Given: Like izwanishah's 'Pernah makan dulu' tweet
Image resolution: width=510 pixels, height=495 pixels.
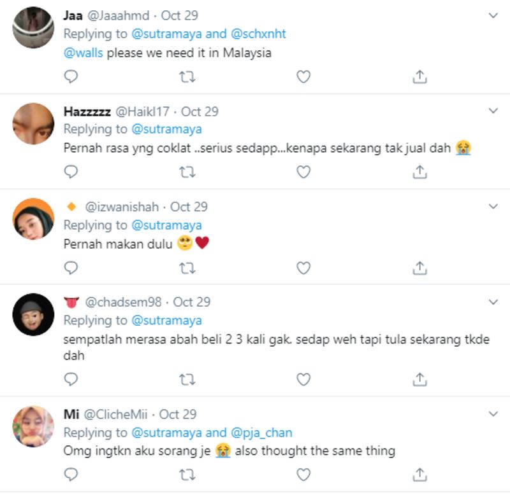Looking at the screenshot, I should click(303, 268).
